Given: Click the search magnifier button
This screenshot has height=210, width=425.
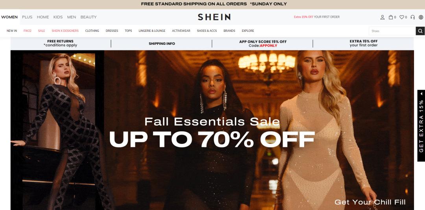Looking at the screenshot, I should [x=420, y=31].
